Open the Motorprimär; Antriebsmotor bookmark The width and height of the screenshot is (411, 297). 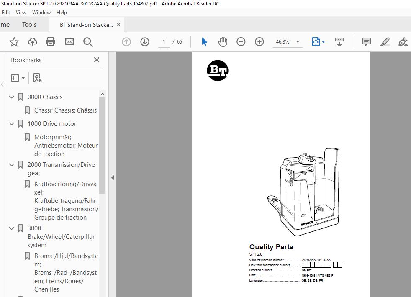click(x=66, y=145)
